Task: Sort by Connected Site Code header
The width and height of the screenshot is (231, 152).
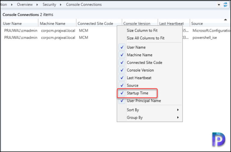Action: (x=99, y=23)
